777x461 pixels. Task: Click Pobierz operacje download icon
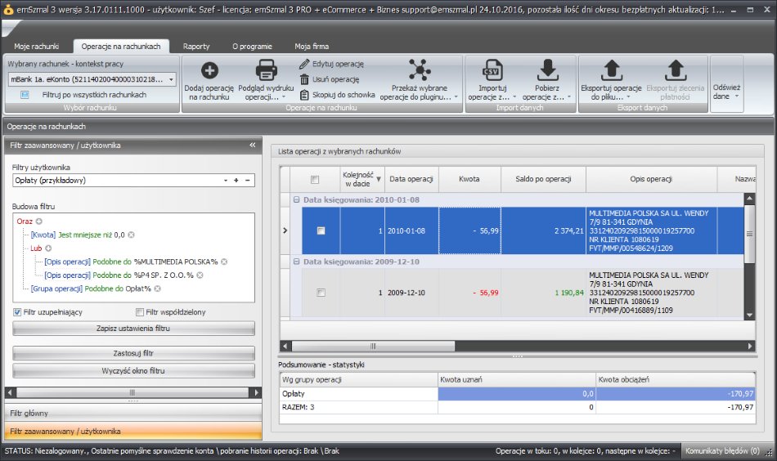(548, 70)
